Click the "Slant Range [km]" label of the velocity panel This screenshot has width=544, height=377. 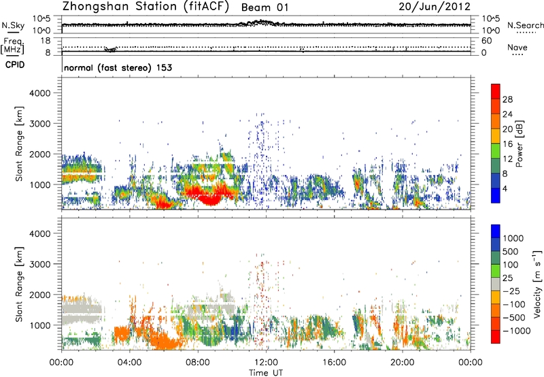pos(19,284)
